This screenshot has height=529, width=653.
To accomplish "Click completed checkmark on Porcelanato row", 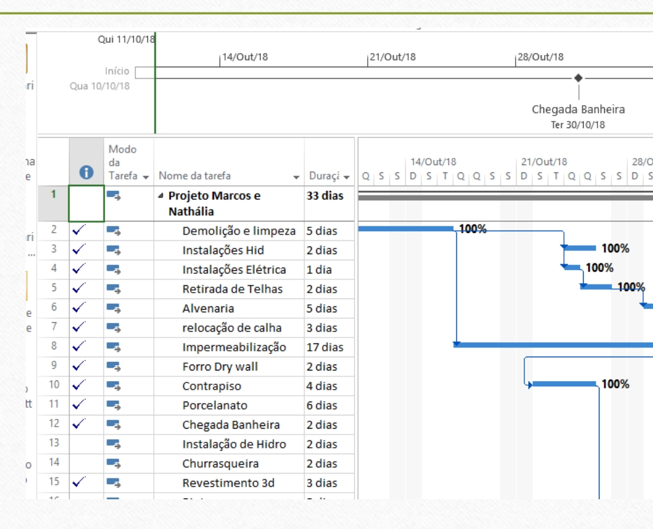I will click(79, 405).
